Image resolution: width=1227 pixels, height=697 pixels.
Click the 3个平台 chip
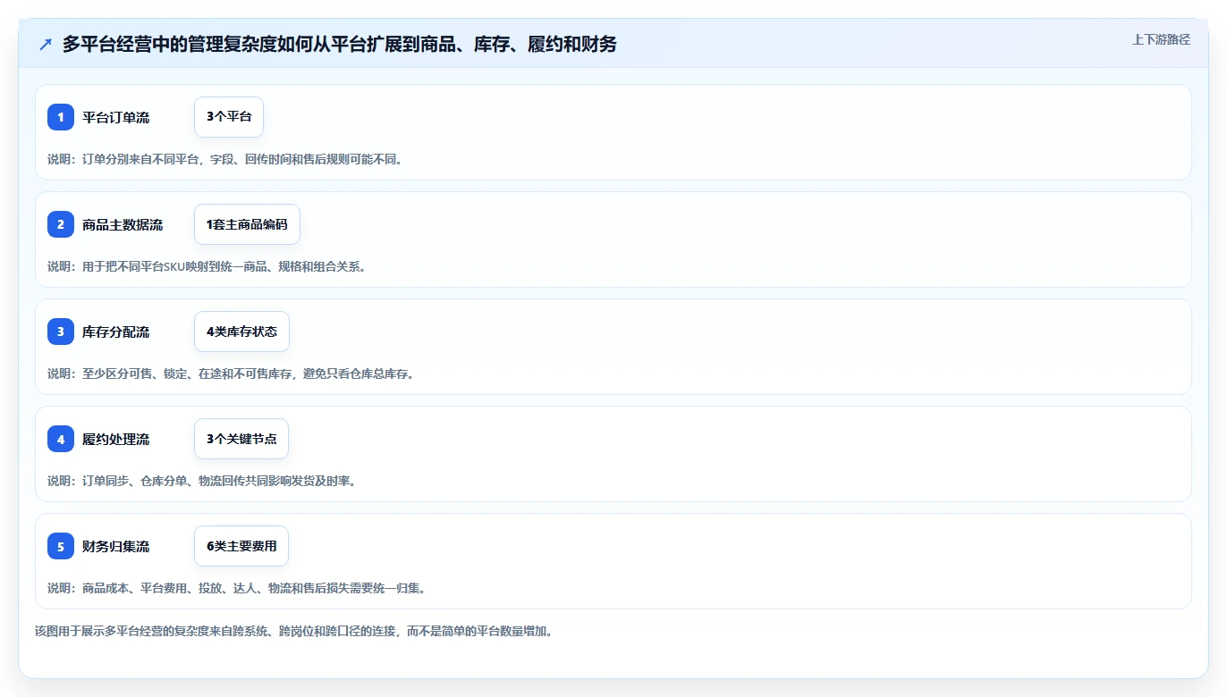pyautogui.click(x=229, y=117)
